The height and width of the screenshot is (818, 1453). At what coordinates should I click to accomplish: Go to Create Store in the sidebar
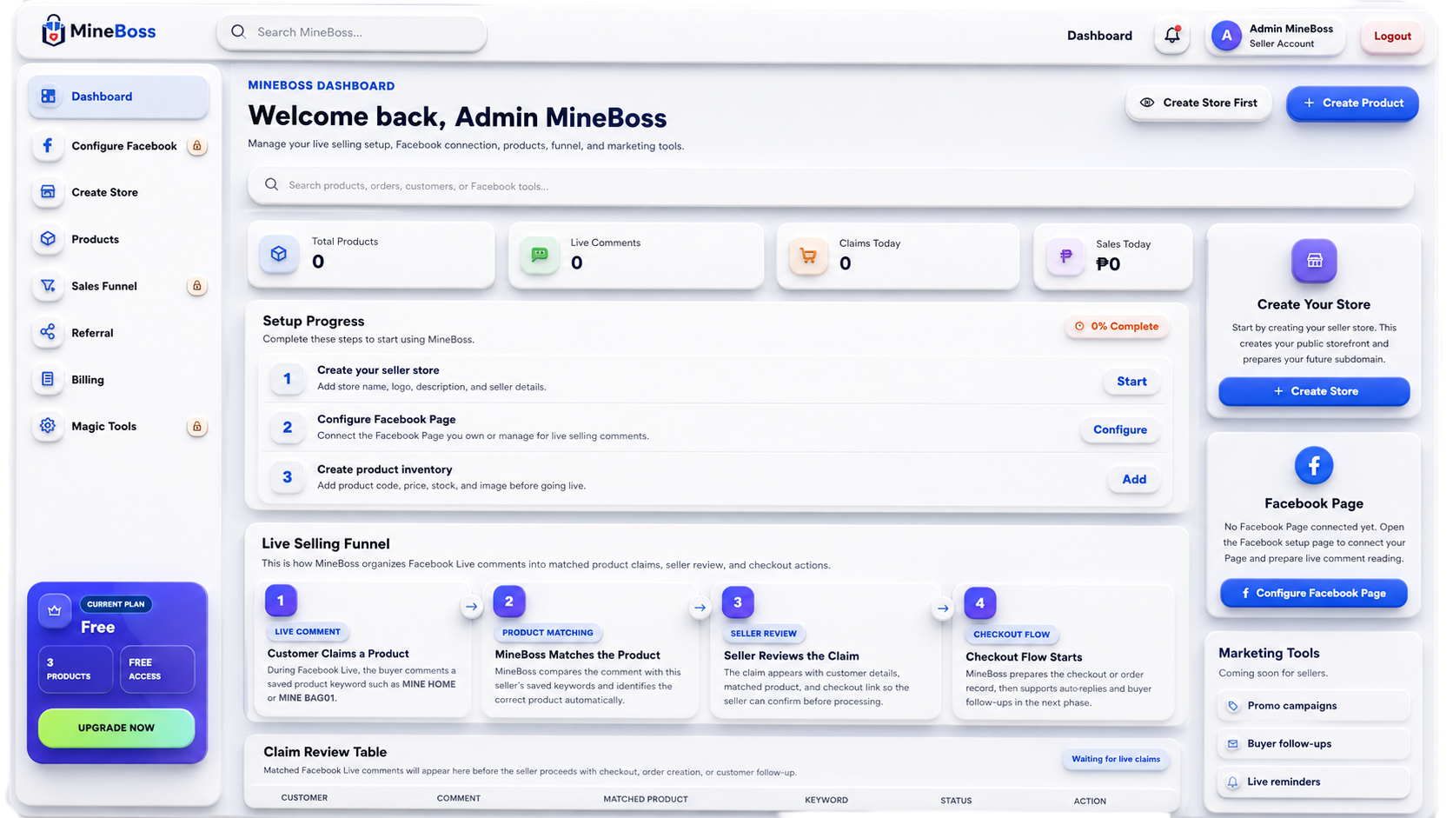click(119, 192)
